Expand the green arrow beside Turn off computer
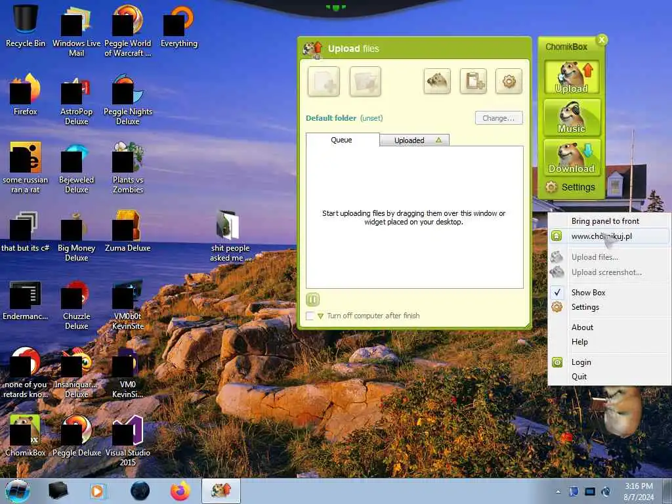This screenshot has width=672, height=504. click(x=320, y=316)
